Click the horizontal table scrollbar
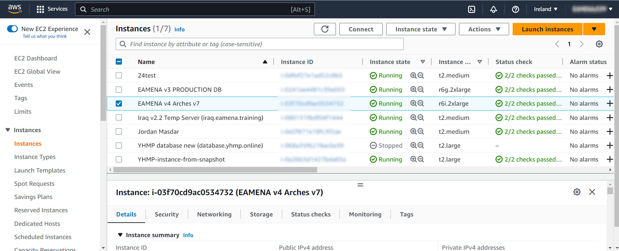 [215, 170]
